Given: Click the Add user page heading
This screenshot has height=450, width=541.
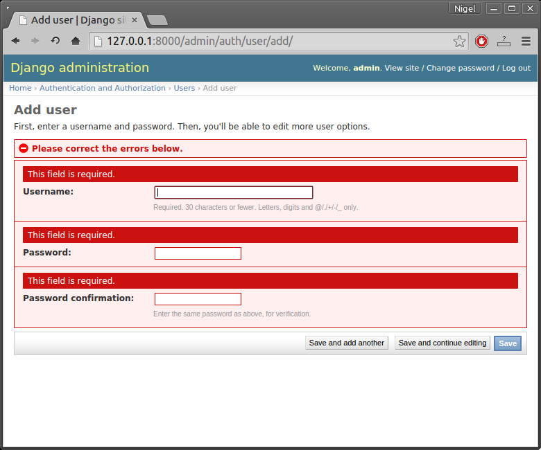Looking at the screenshot, I should tap(45, 110).
